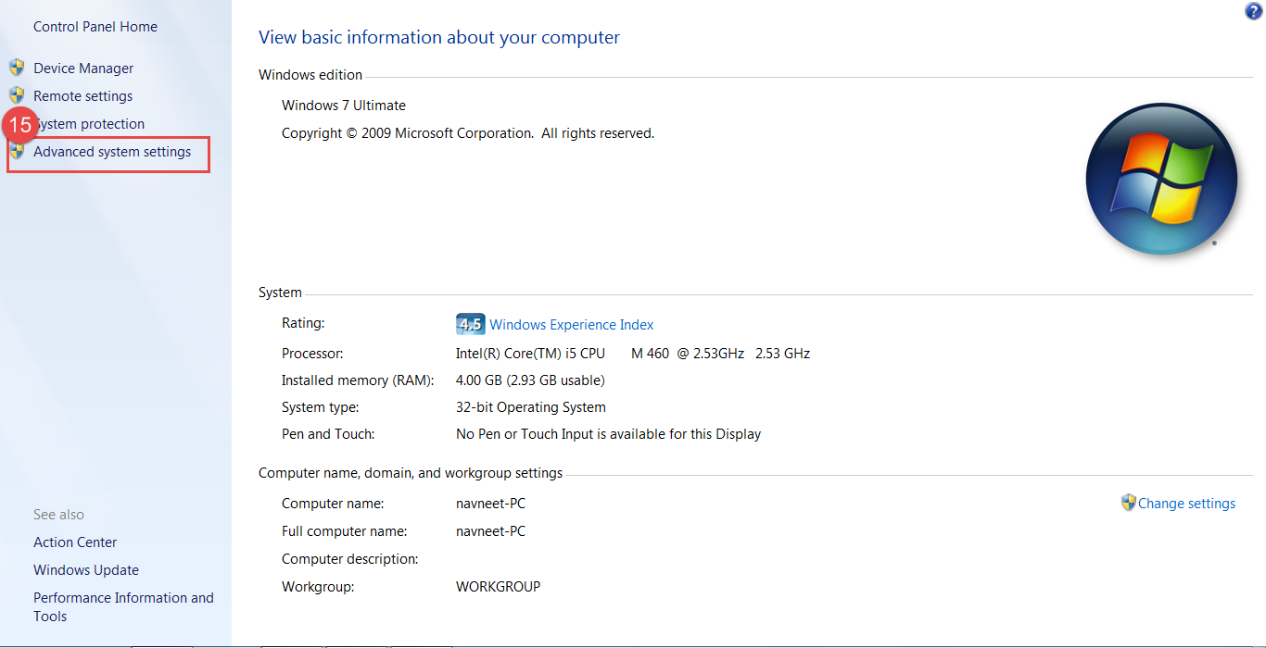Screen dimensions: 1266x648
Task: Click the shield icon beside Device Manager
Action: pos(17,68)
